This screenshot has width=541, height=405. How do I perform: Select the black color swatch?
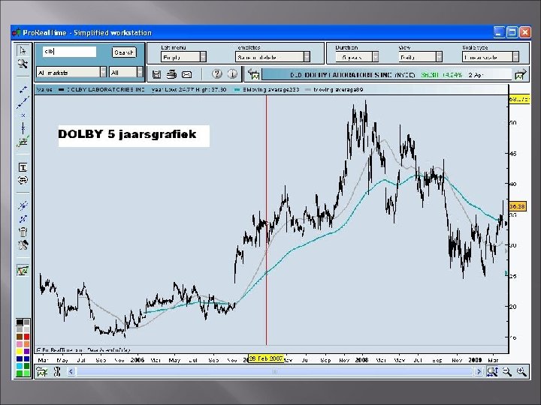(x=20, y=322)
